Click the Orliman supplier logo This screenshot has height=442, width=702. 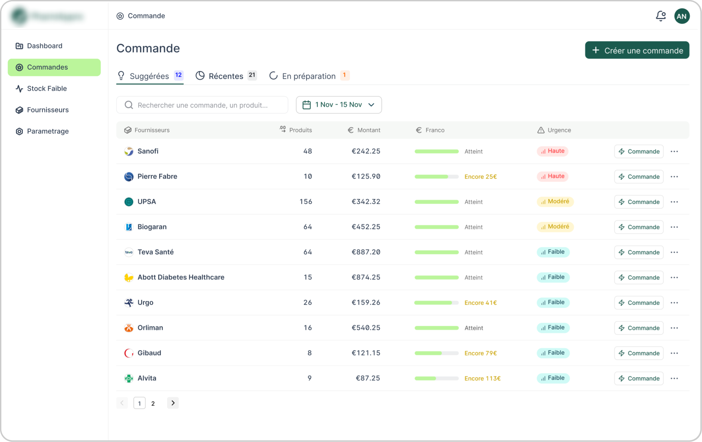coord(129,328)
